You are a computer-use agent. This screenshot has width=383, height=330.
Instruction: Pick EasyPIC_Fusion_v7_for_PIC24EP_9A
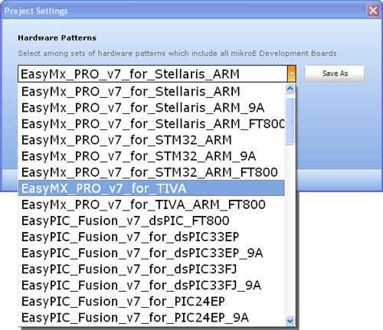(152, 318)
